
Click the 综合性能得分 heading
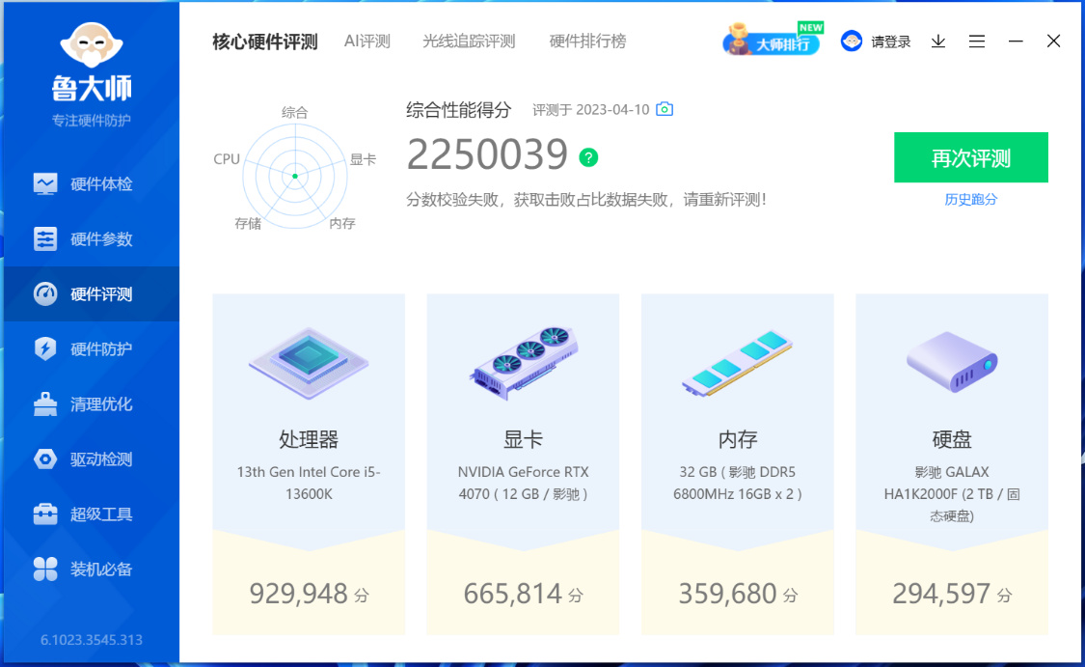(x=459, y=109)
